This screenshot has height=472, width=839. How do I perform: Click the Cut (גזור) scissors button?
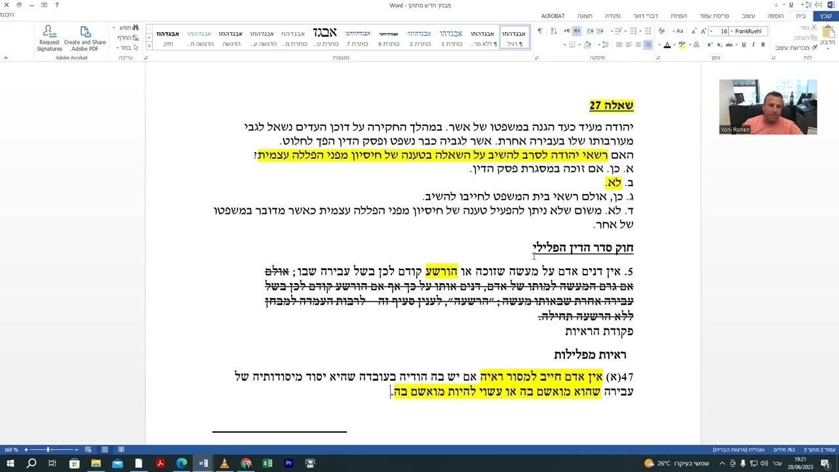[x=809, y=28]
